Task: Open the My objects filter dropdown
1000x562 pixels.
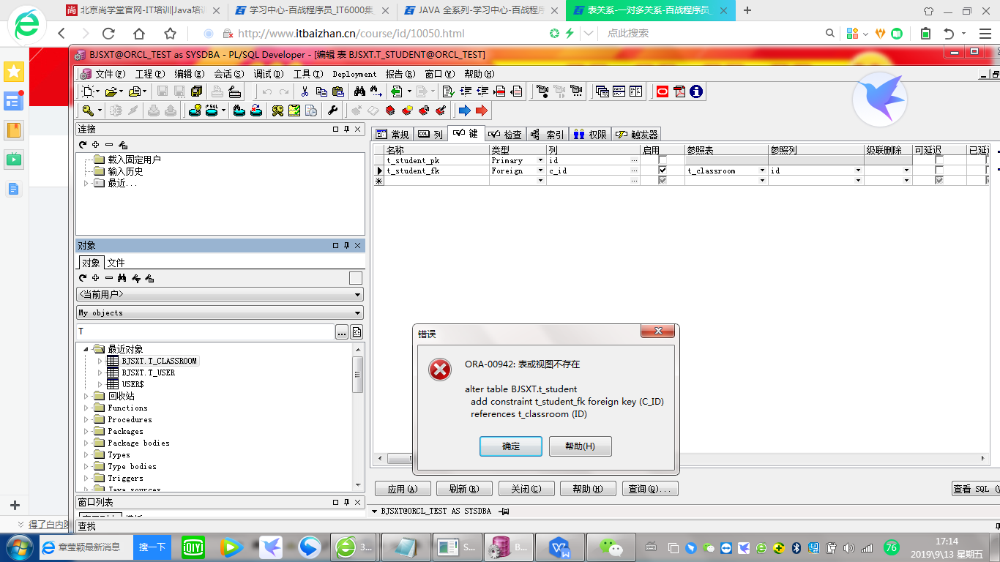Action: (x=220, y=312)
